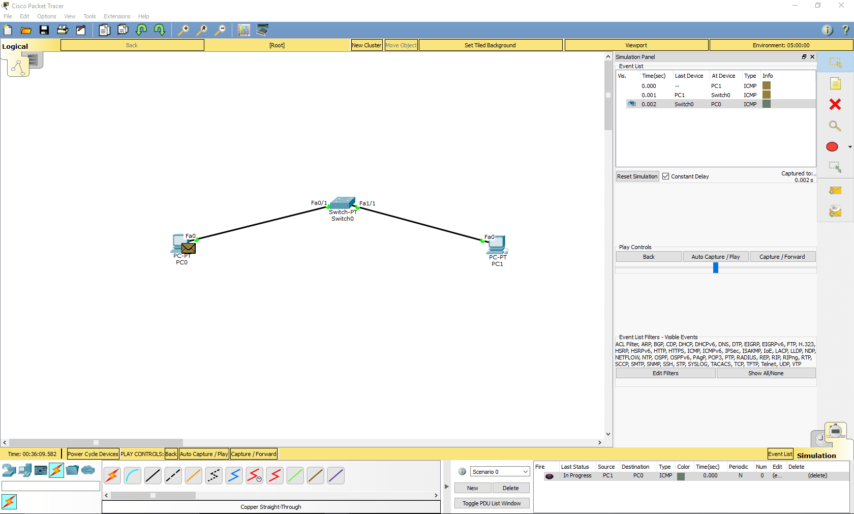This screenshot has height=514, width=854.
Task: Click the Show All/None button
Action: [x=766, y=373]
